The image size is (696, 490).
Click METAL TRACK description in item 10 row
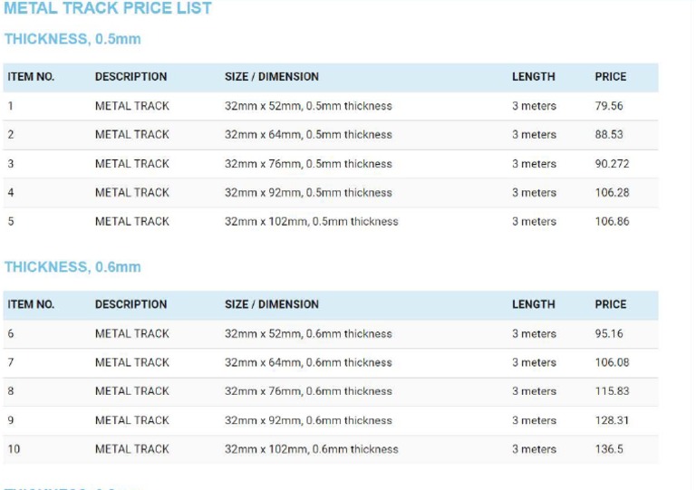coord(132,449)
